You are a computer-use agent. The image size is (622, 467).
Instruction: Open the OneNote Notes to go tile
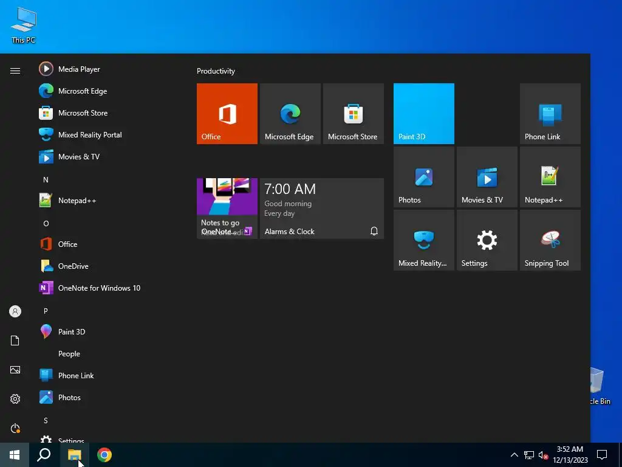(227, 209)
